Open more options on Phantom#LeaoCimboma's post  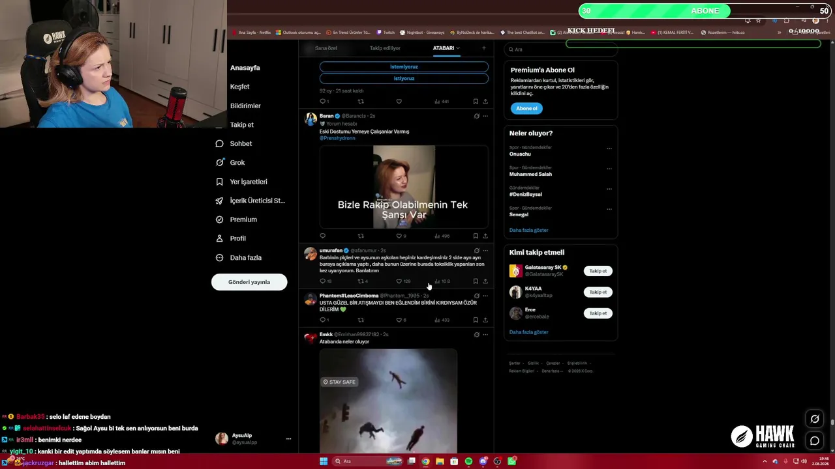tap(485, 296)
